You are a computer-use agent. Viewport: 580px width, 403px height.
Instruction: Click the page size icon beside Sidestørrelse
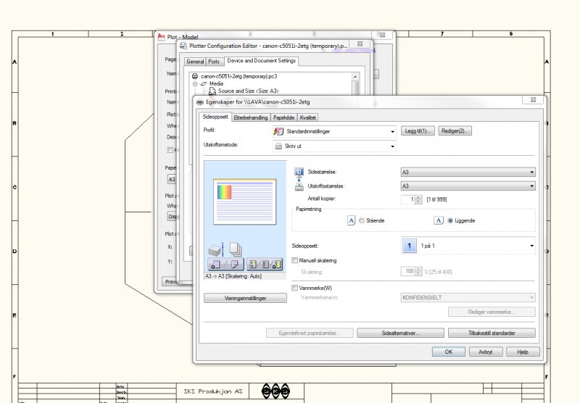[299, 172]
